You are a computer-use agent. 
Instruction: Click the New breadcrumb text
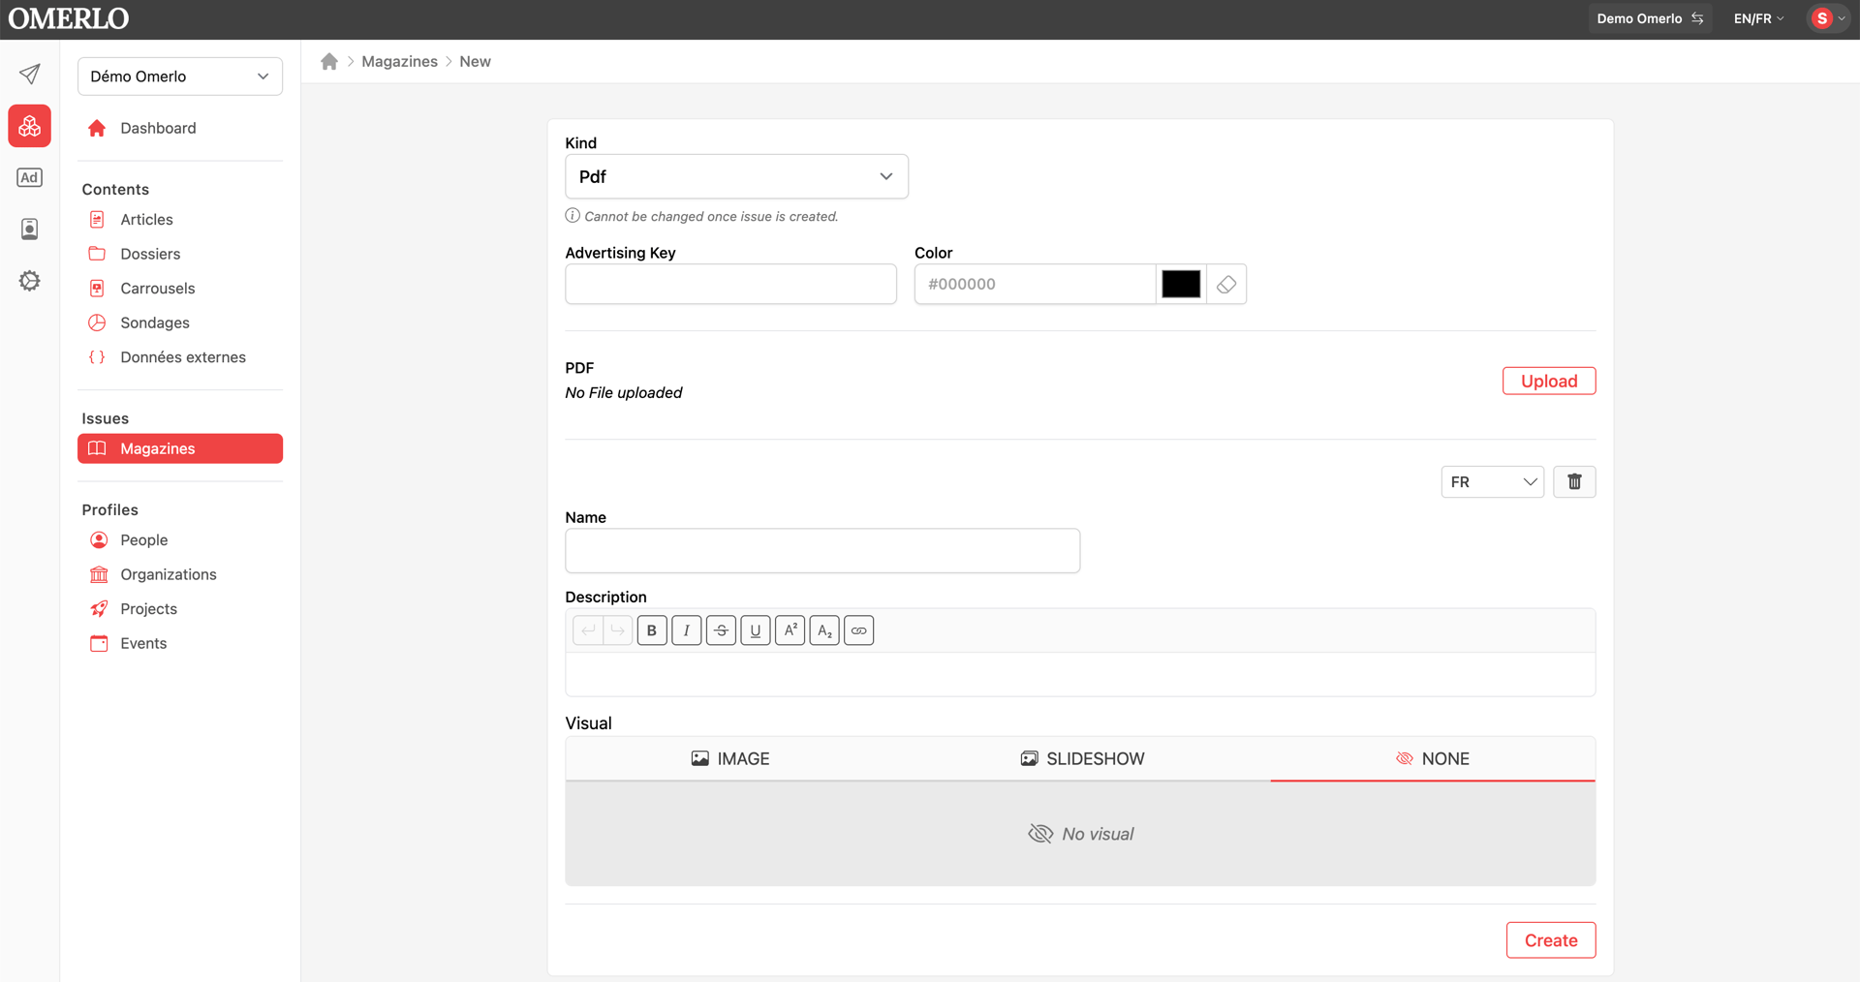[x=475, y=61]
